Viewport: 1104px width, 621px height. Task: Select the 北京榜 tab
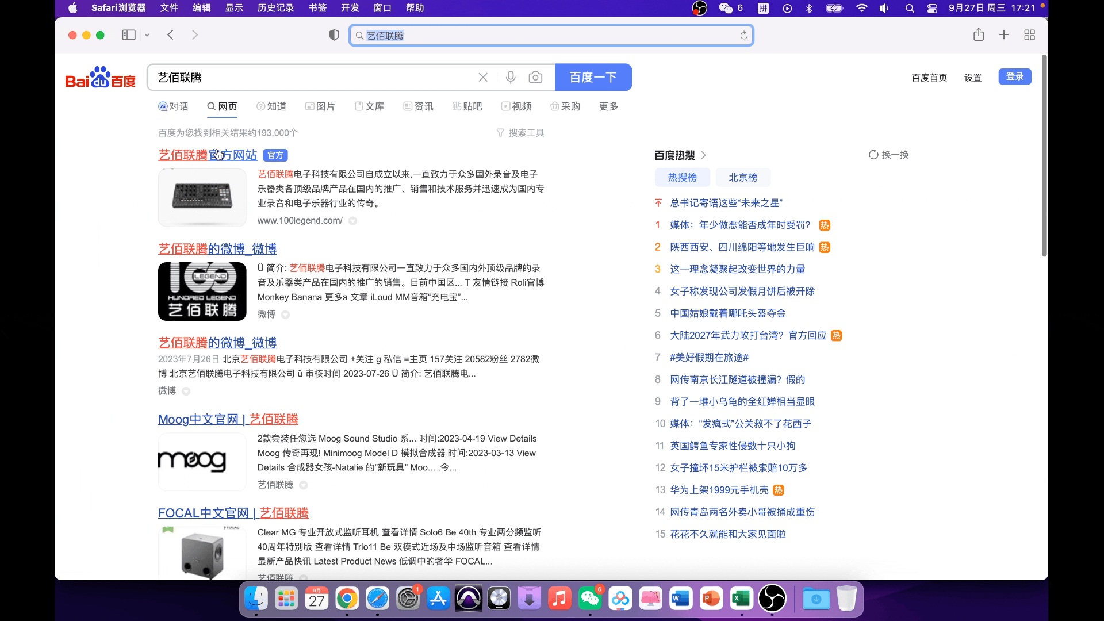[743, 178]
